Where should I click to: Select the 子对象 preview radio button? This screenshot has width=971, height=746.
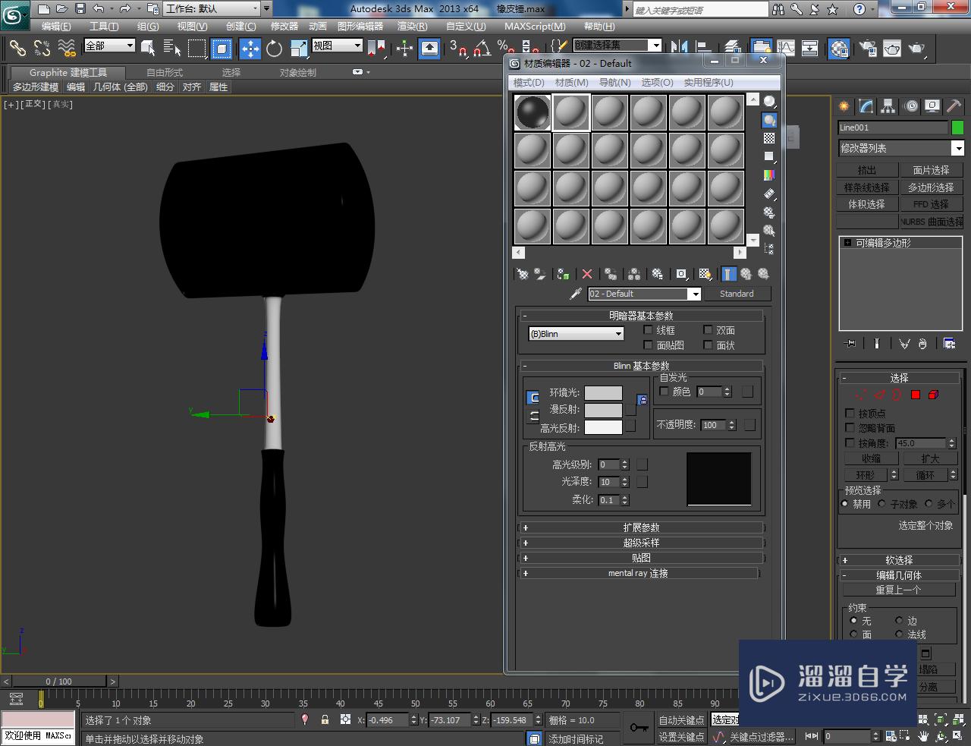pyautogui.click(x=881, y=504)
